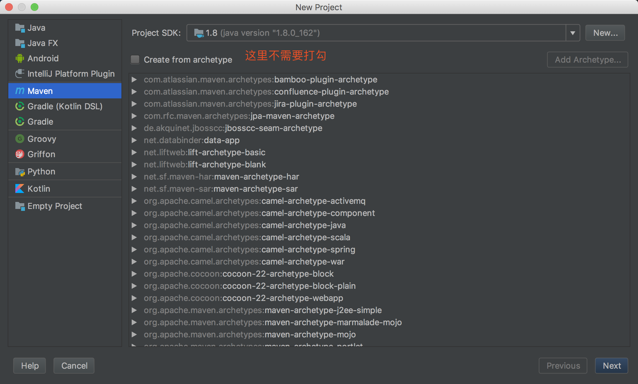Expand lift-archetype-basic node
638x384 pixels.
click(134, 152)
